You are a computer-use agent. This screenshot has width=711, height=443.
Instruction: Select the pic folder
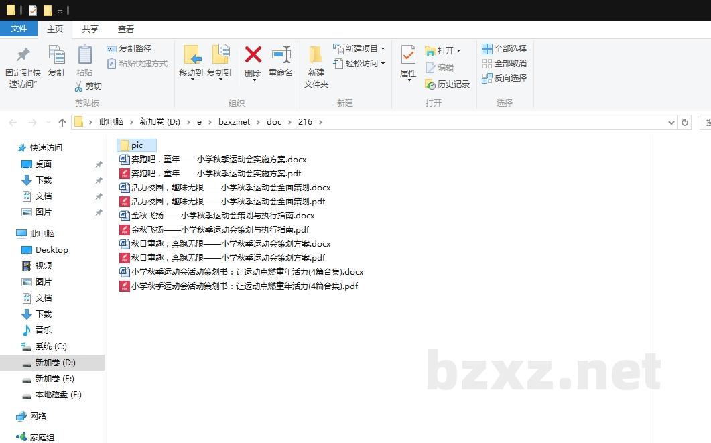point(136,145)
